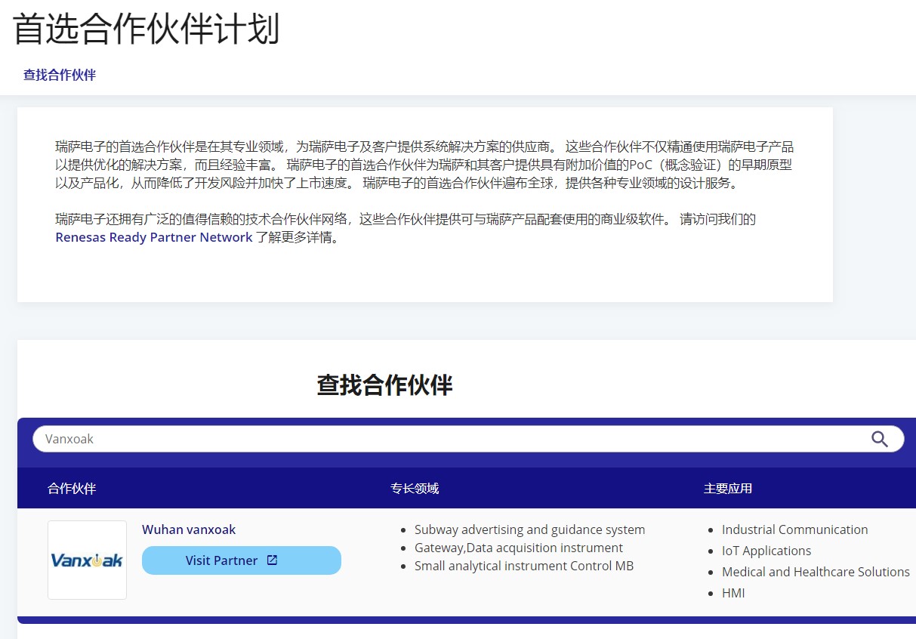Click the 'Industrial Communication' list item
Viewport: 916px width, 639px height.
pyautogui.click(x=795, y=529)
